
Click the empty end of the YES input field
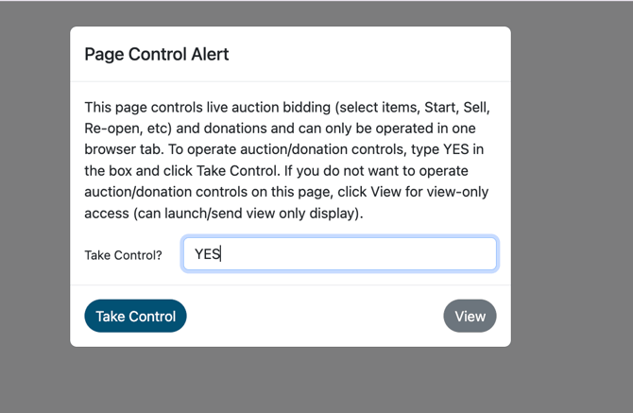pos(425,254)
